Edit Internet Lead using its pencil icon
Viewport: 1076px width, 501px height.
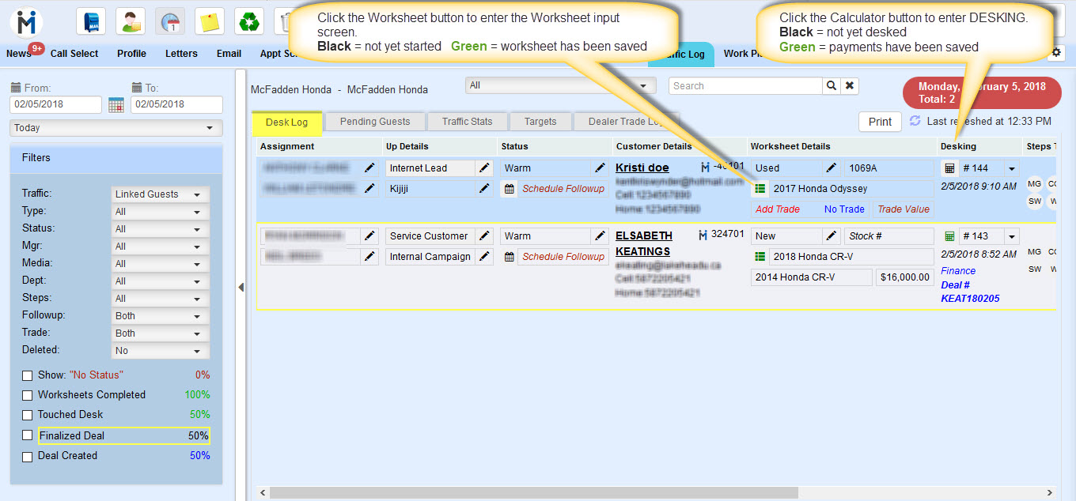[x=484, y=168]
